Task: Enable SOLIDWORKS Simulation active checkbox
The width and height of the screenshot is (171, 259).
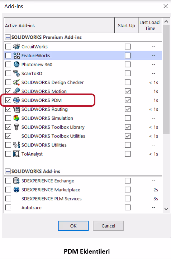Action: pyautogui.click(x=8, y=118)
